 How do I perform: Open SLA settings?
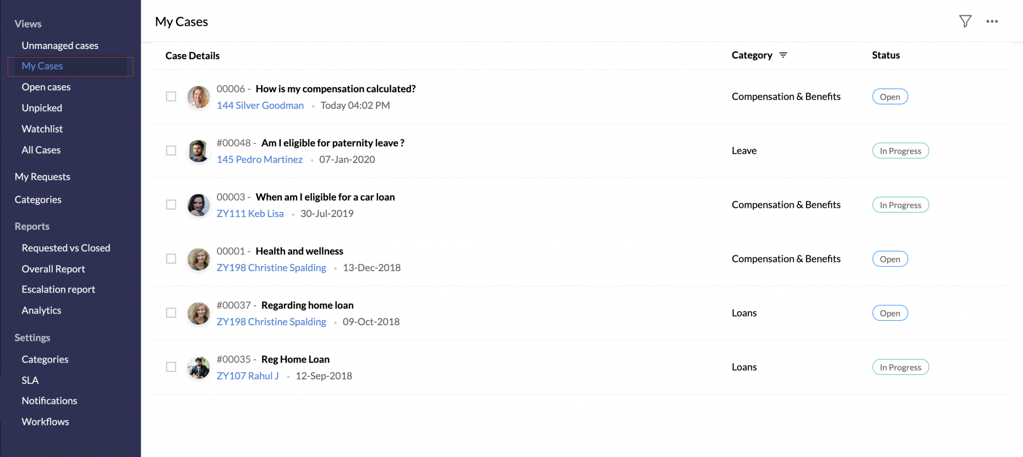point(30,380)
